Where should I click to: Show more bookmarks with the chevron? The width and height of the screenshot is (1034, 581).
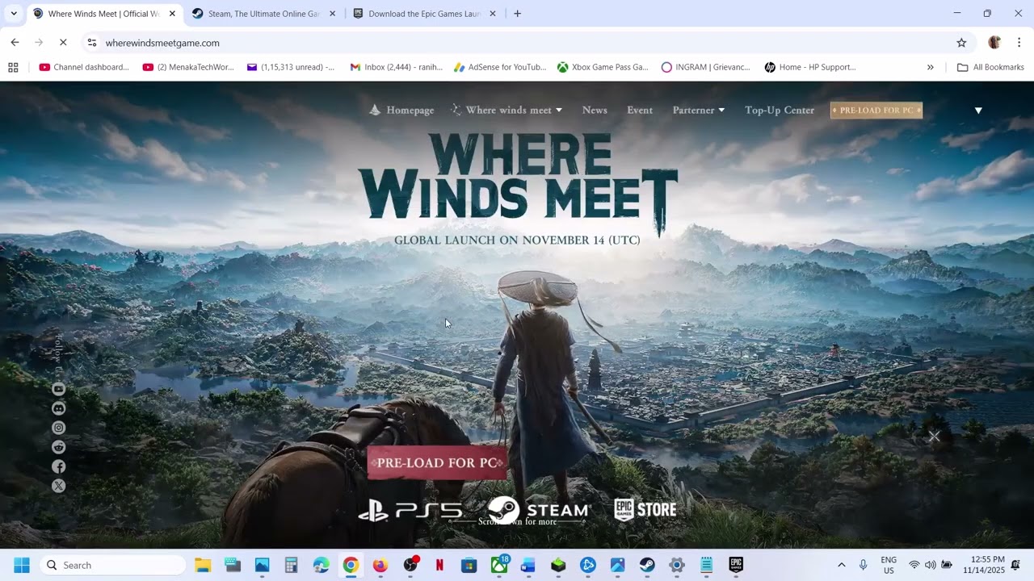coord(931,67)
